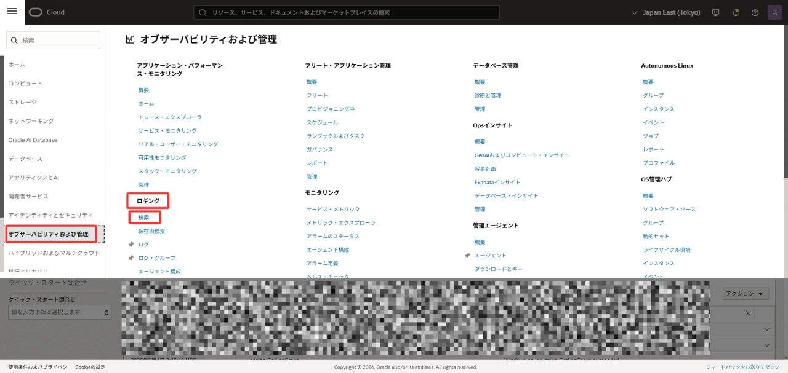Image resolution: width=788 pixels, height=373 pixels.
Task: Open アラーム定義 link
Action: [323, 264]
